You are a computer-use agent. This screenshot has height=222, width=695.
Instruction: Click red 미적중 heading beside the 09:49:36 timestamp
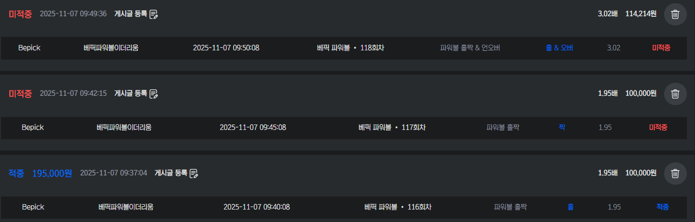pos(21,14)
